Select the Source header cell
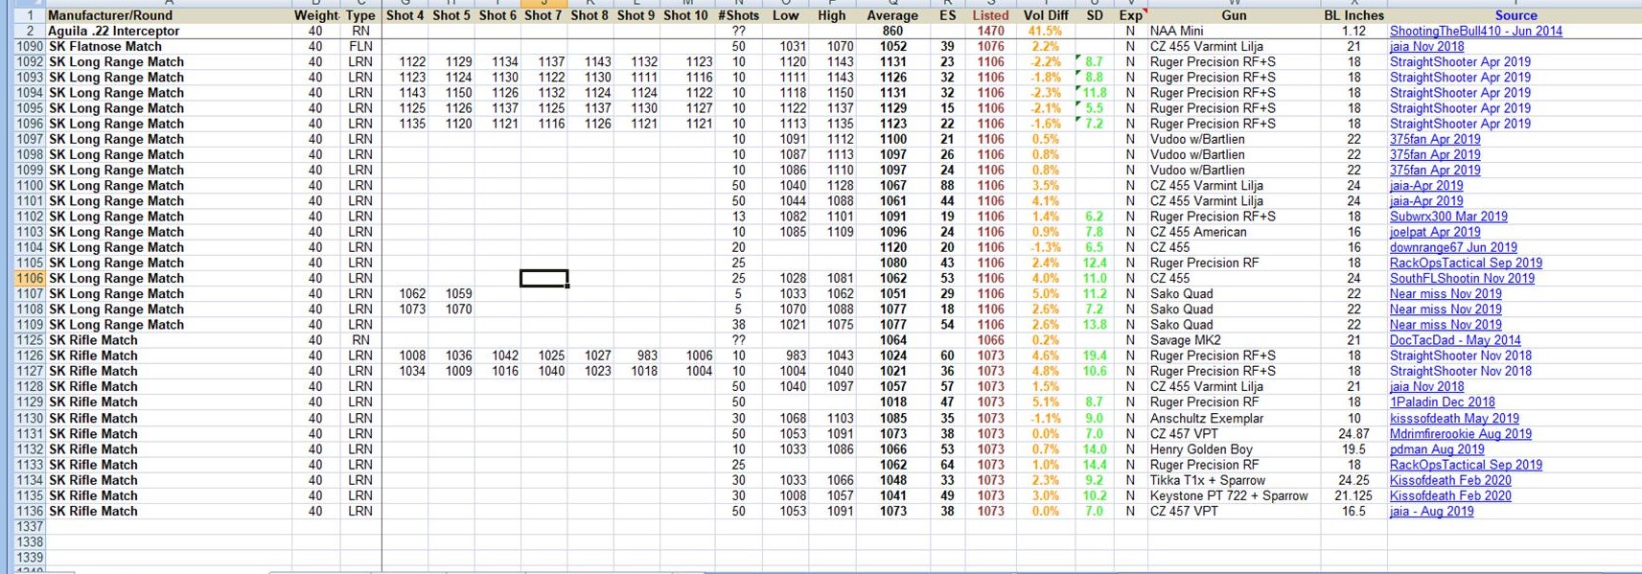 coord(1515,15)
